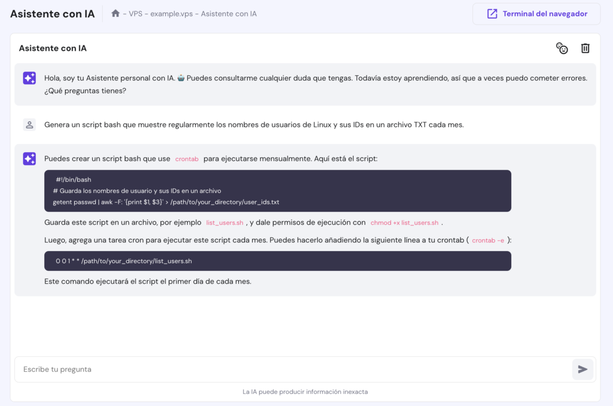
Task: Click the smiley feedback icon in the header
Action: click(562, 48)
